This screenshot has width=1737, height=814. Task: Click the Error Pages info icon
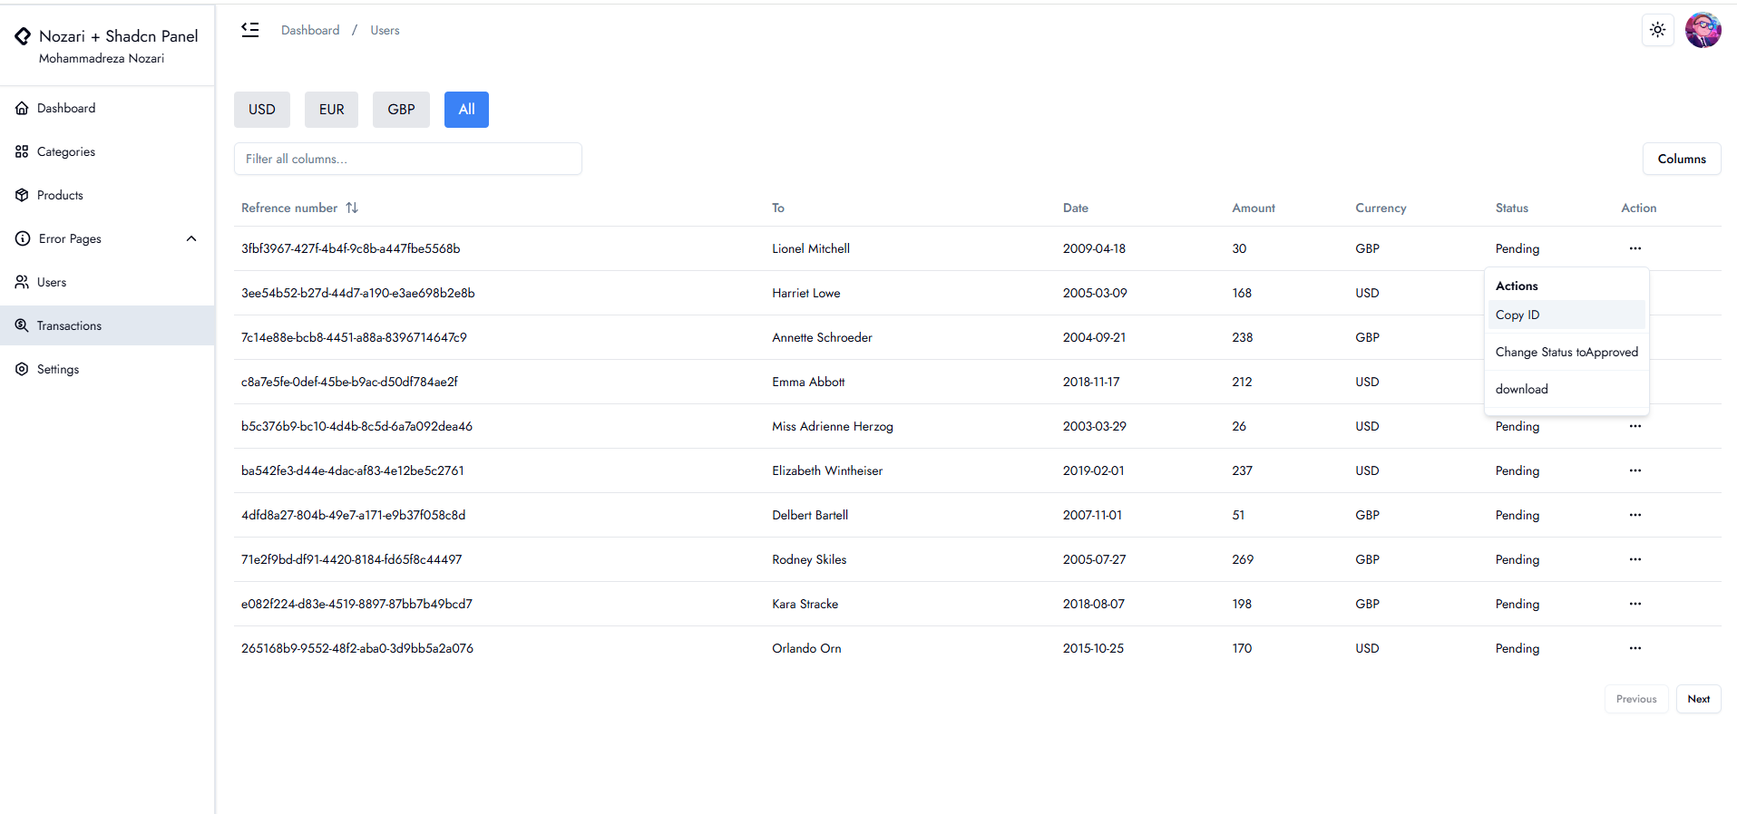coord(23,238)
